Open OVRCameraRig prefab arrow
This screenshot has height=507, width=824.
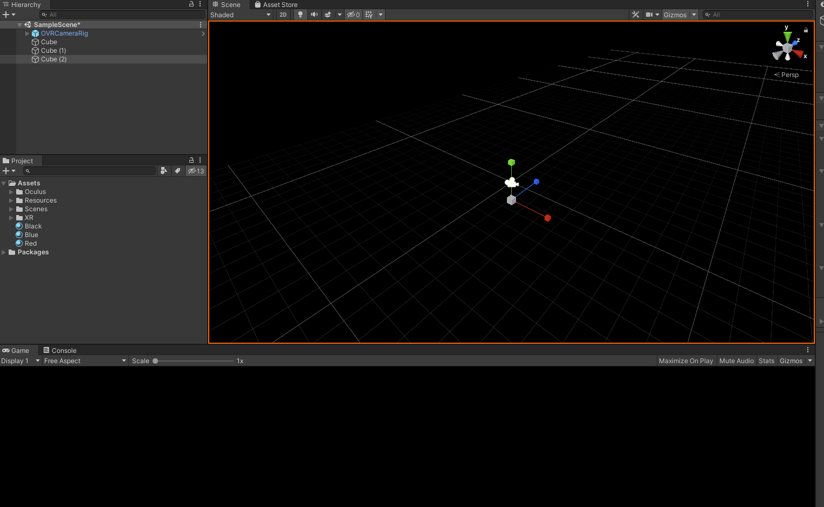pos(203,33)
